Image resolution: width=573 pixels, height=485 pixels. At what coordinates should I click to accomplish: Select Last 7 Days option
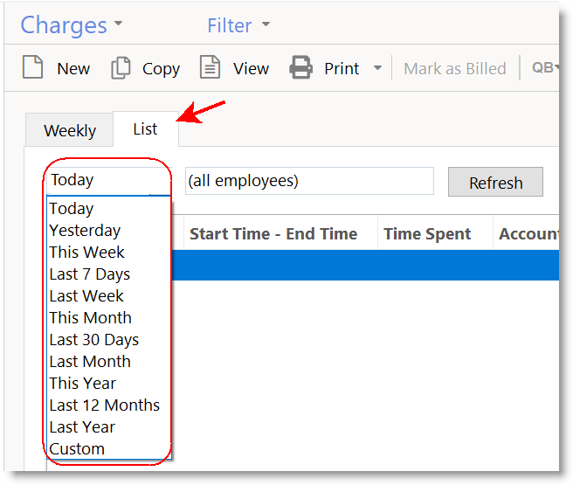tap(89, 274)
